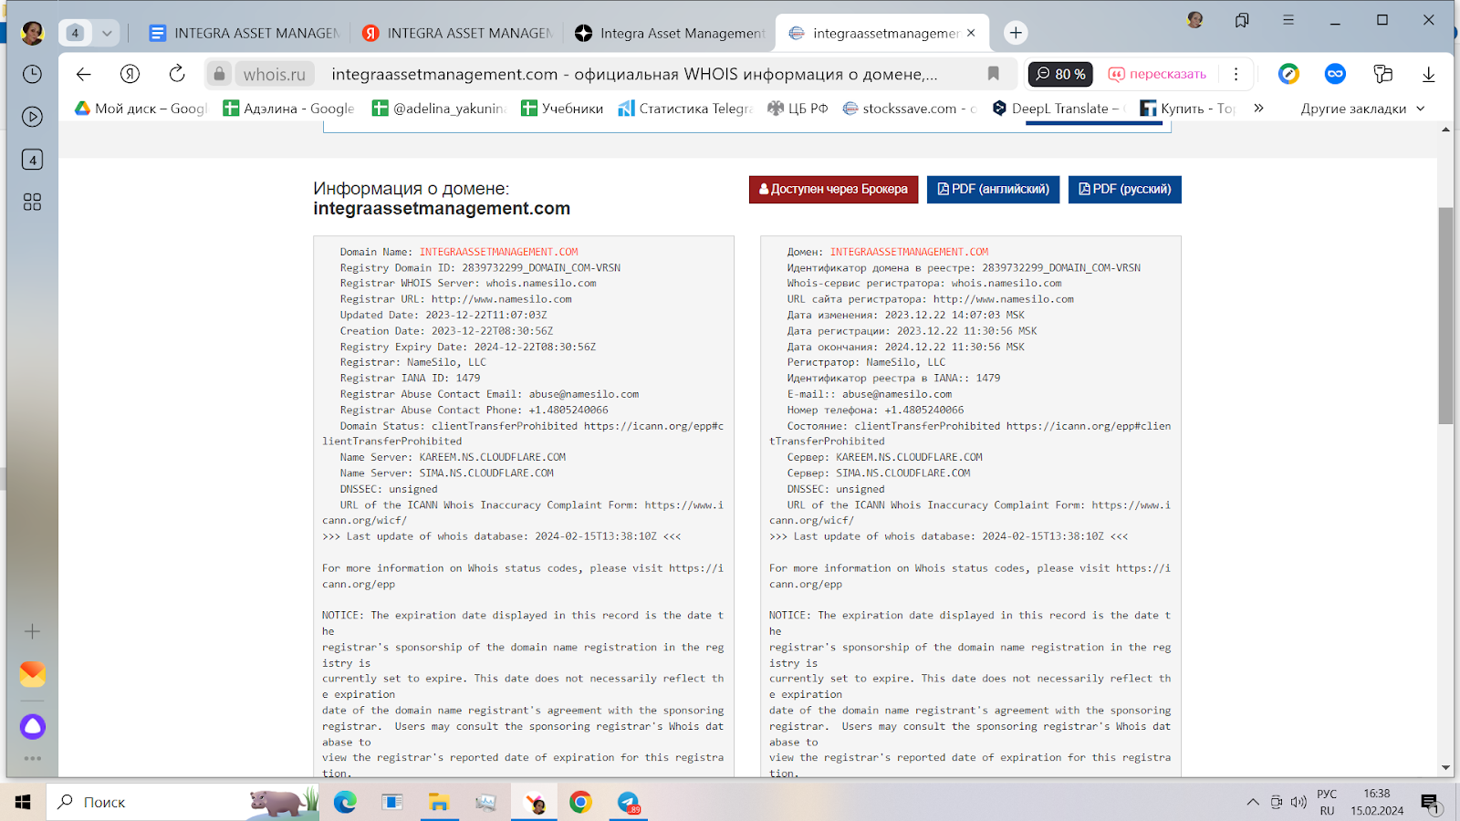Screen dimensions: 1460x821
Task: Open Мой диск Google bookmark
Action: (x=141, y=108)
